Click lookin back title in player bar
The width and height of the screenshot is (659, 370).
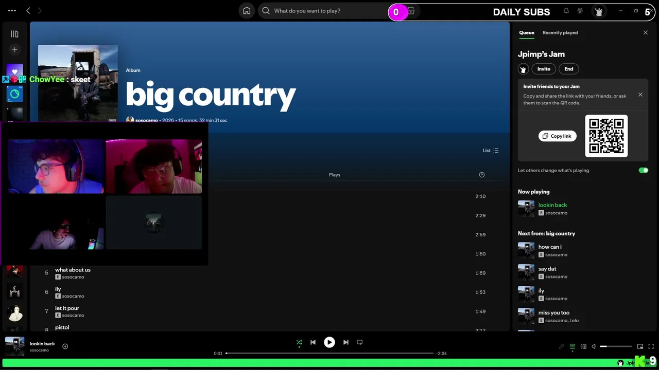[42, 343]
